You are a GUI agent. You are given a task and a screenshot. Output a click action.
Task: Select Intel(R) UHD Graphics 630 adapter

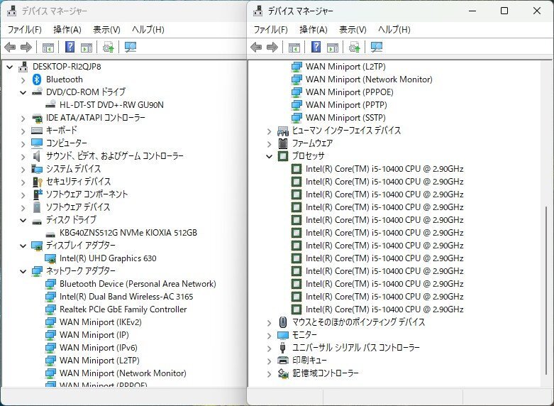click(108, 258)
